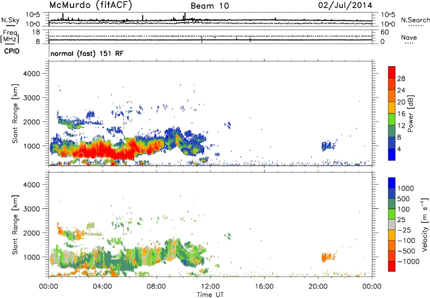The height and width of the screenshot is (298, 430).
Task: Click the 'Freq. [MHz]' axis label
Action: tap(10, 37)
